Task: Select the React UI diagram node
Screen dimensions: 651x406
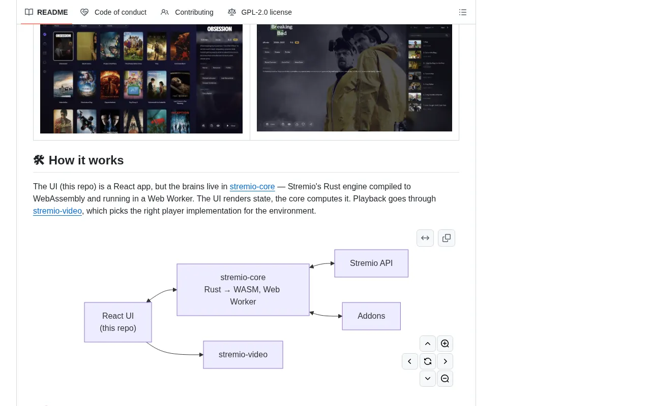Action: [118, 322]
